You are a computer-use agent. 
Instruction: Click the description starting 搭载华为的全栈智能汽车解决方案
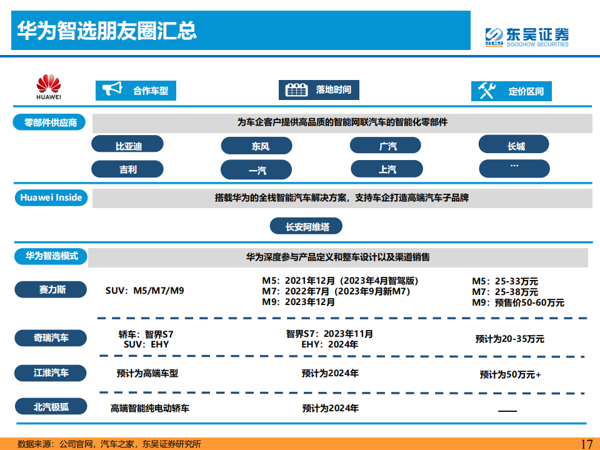[342, 198]
